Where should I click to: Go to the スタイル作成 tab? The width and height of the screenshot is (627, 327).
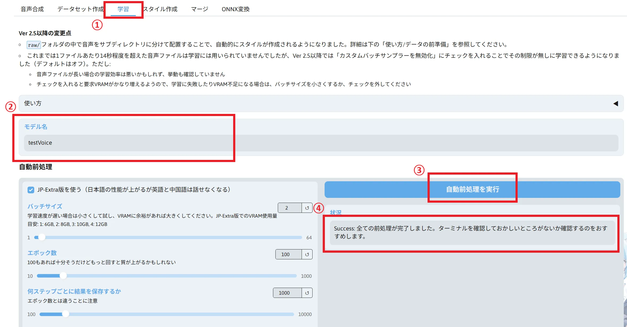[160, 9]
